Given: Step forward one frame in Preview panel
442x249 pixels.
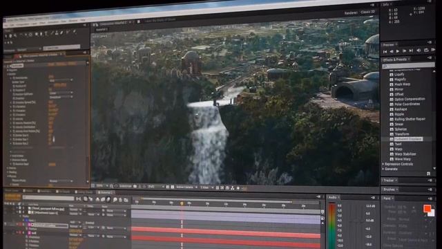Looking at the screenshot, I should point(404,50).
